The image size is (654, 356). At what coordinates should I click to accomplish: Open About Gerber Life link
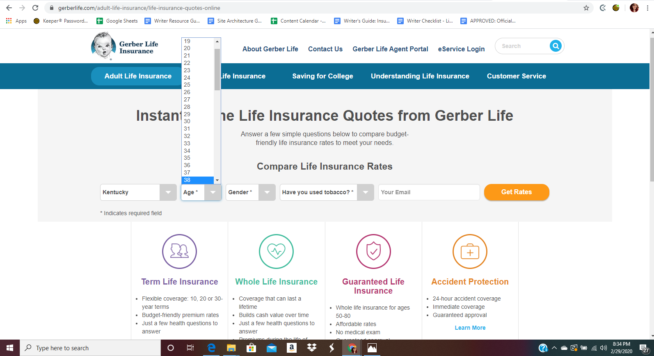tap(270, 49)
